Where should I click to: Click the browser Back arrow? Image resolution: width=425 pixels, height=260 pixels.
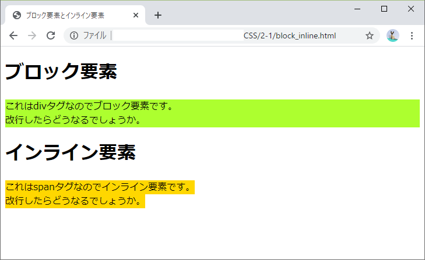pyautogui.click(x=13, y=35)
